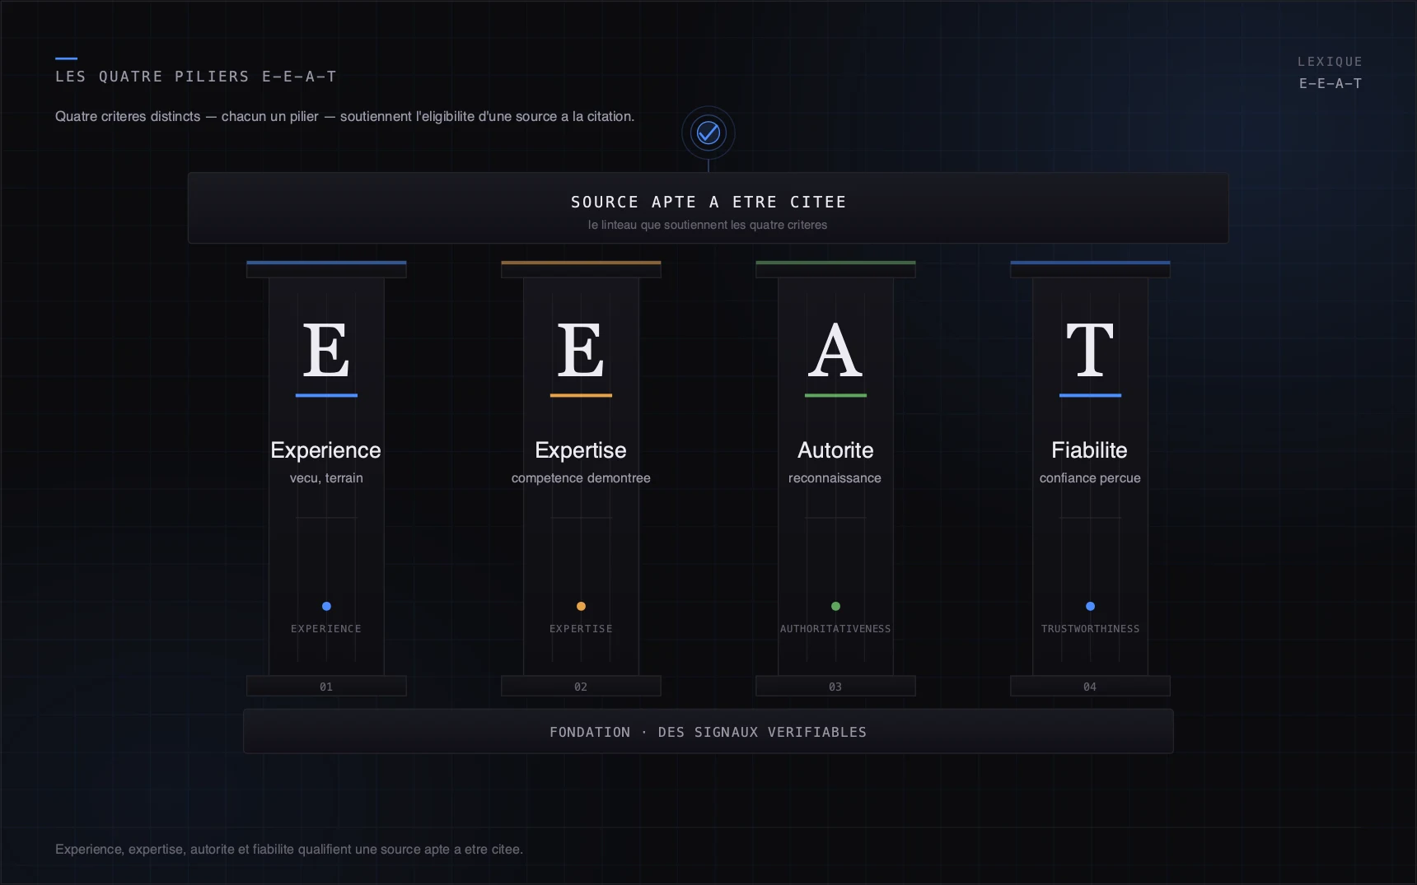Click the large E letter above Expertise
The image size is (1417, 885).
(581, 351)
